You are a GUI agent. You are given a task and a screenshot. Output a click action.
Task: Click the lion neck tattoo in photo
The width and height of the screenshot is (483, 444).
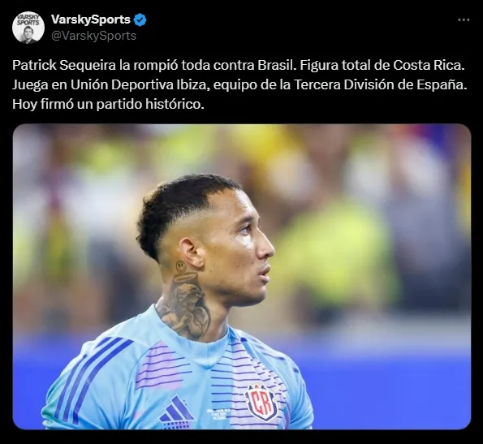pos(185,304)
